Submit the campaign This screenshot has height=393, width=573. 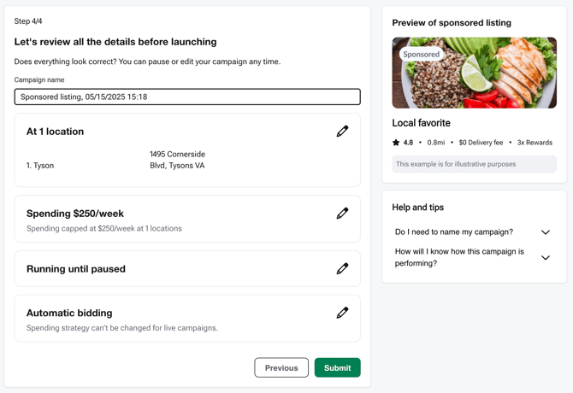(x=337, y=367)
